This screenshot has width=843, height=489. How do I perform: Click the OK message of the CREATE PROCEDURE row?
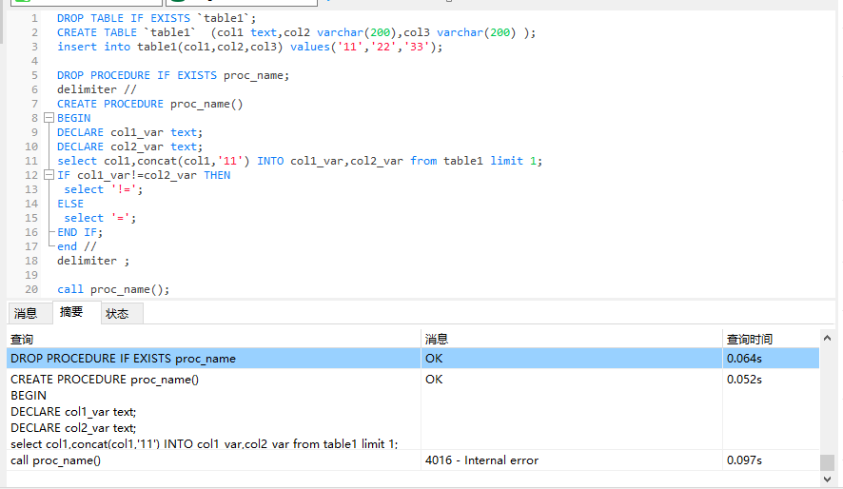coord(434,380)
